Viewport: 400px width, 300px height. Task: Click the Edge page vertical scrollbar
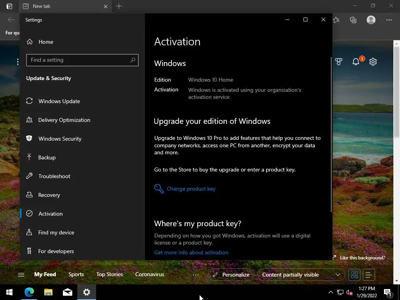(396, 92)
